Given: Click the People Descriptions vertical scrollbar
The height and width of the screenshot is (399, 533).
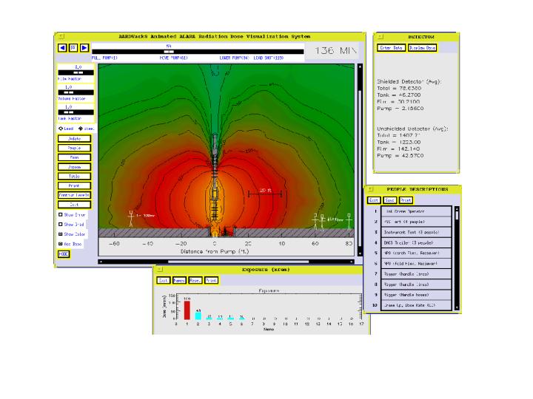Looking at the screenshot, I should click(457, 258).
